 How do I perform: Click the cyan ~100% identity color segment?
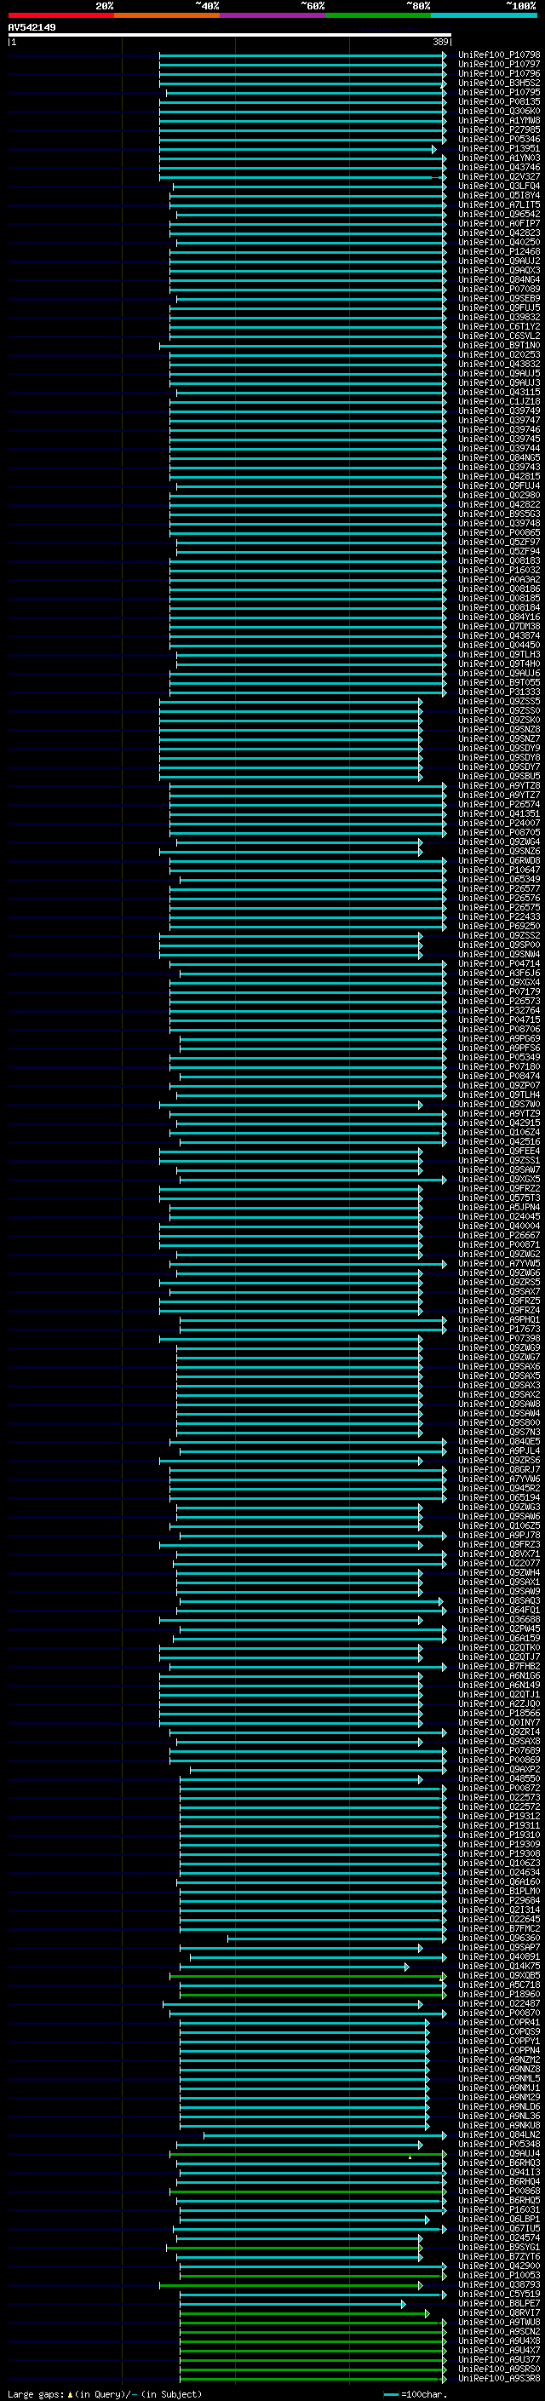(x=484, y=16)
